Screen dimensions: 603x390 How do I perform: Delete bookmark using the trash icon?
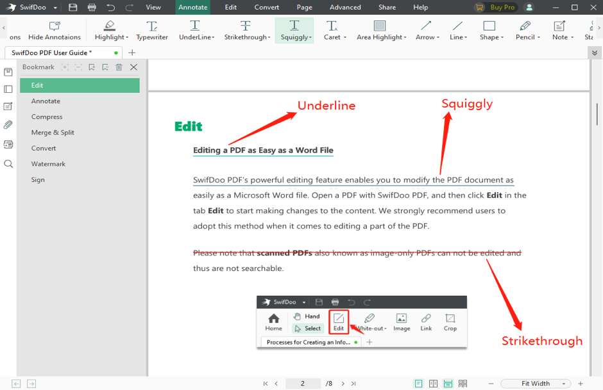click(x=119, y=67)
